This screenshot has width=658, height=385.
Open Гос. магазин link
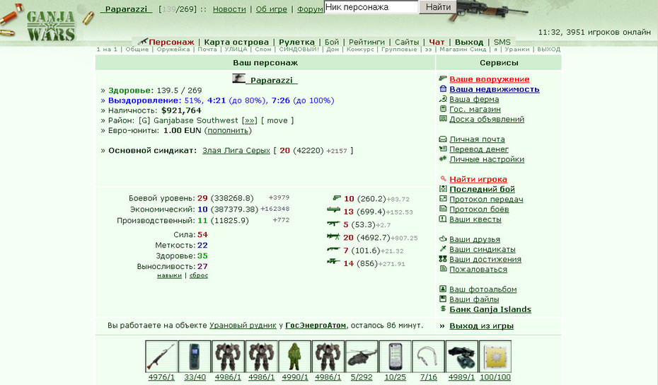(x=475, y=109)
